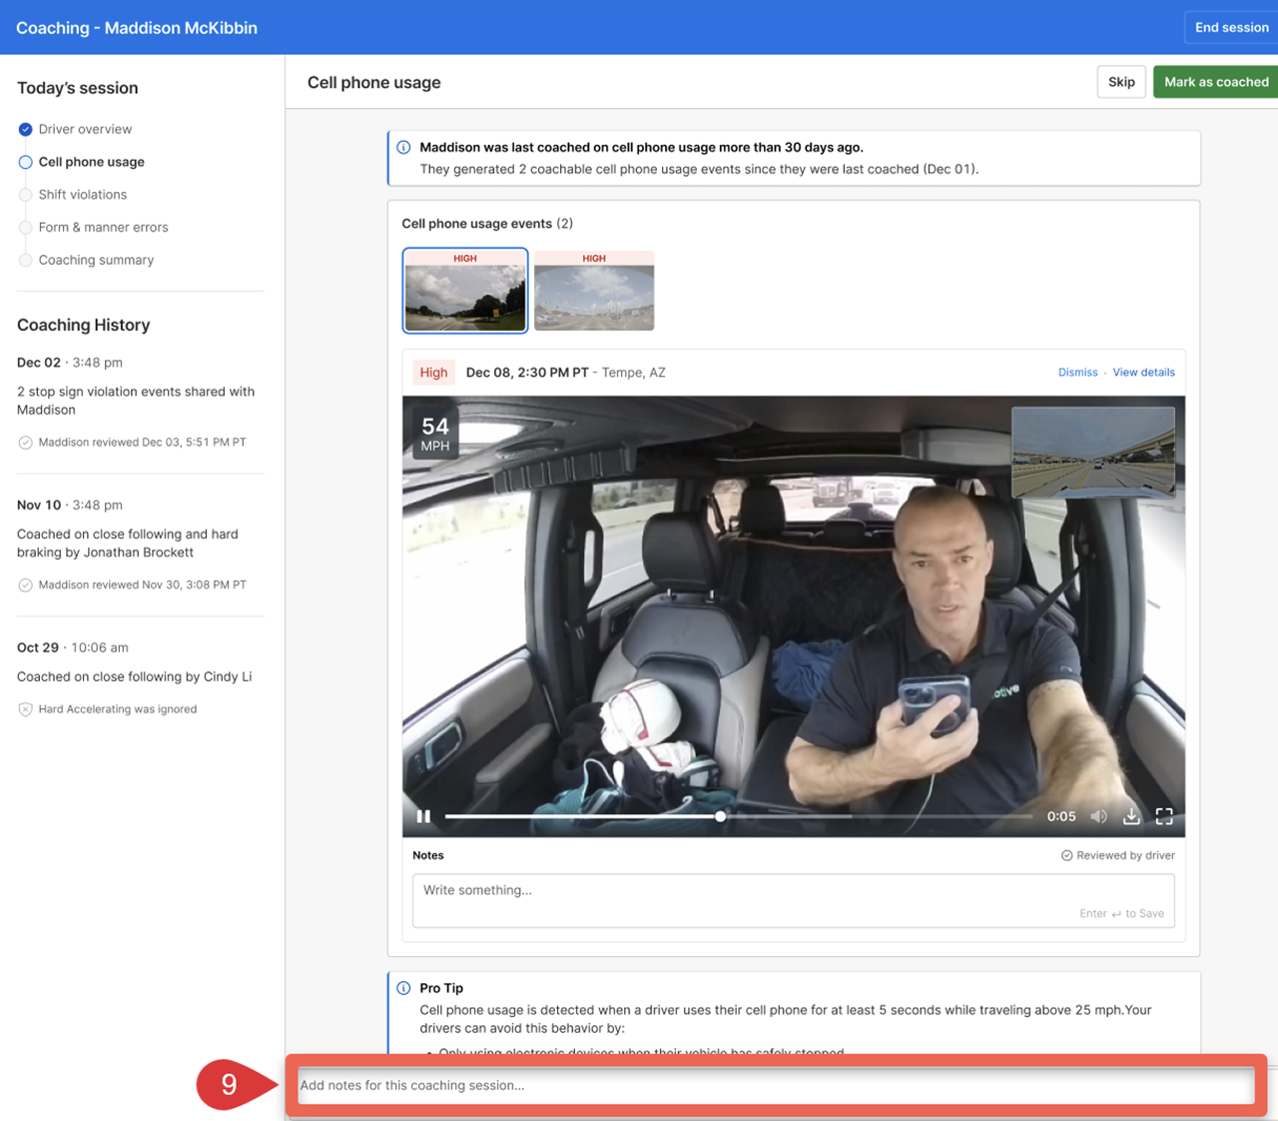
Task: Pause the cell phone usage video
Action: (x=423, y=816)
